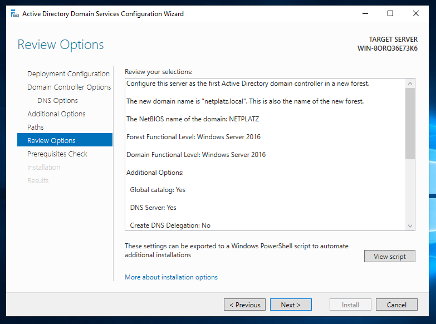Click scrollbar down arrow in review box
Viewport: 436px width, 324px height.
[x=410, y=226]
